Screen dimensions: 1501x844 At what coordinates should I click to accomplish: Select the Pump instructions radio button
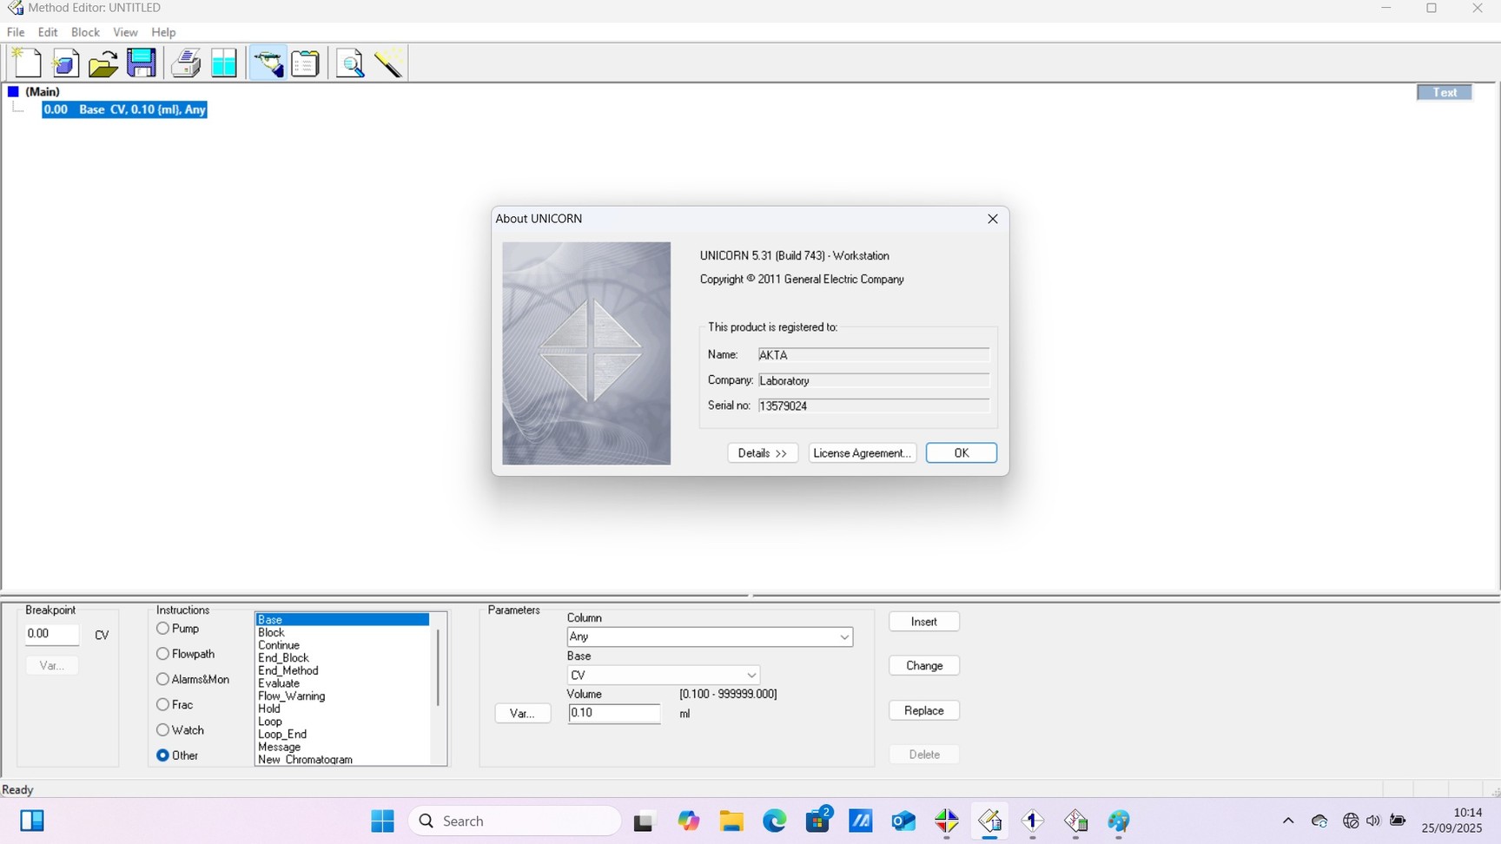pyautogui.click(x=162, y=629)
